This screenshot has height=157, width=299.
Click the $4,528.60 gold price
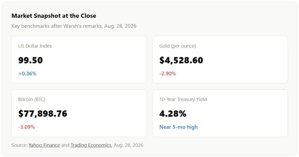[x=181, y=60]
